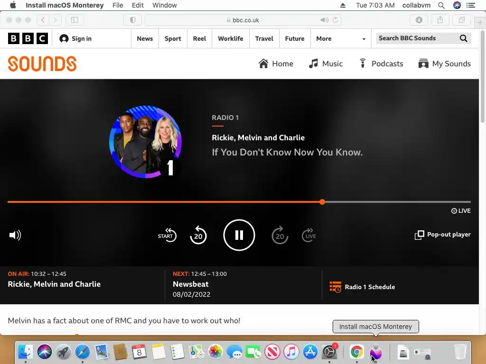Open Safari from the Dock
The width and height of the screenshot is (486, 364).
tap(83, 352)
